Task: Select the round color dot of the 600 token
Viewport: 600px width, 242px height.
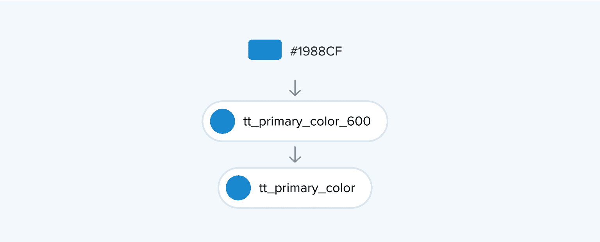Action: (x=222, y=121)
